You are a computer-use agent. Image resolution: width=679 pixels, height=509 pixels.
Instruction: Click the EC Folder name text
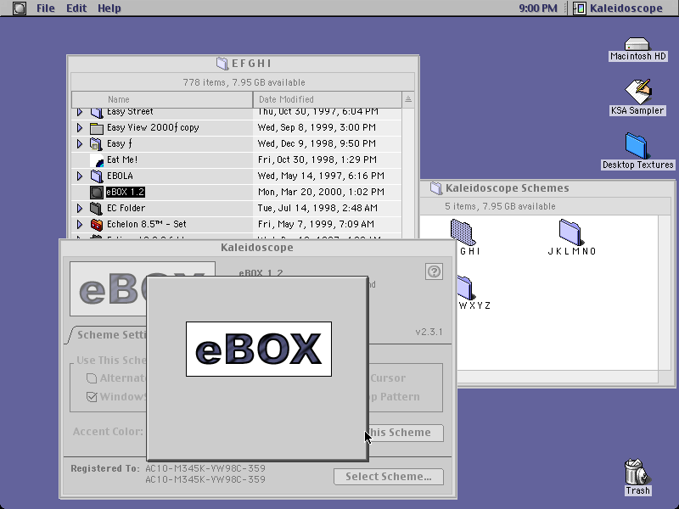click(x=126, y=208)
